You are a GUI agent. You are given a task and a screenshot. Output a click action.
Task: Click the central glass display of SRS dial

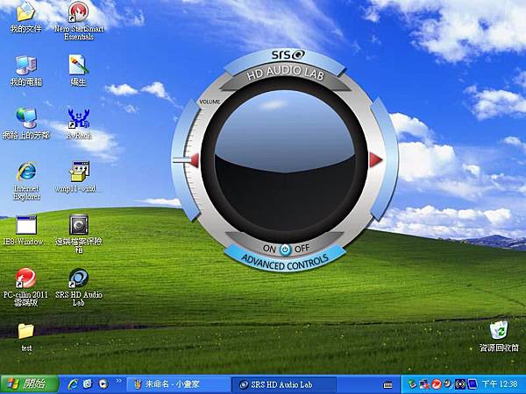tap(285, 161)
